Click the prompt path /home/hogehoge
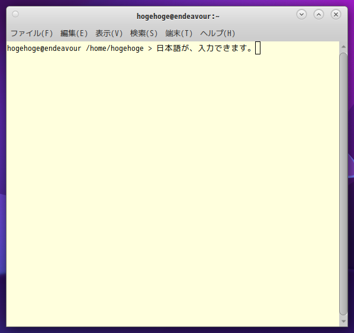This screenshot has width=354, height=333. [x=115, y=49]
